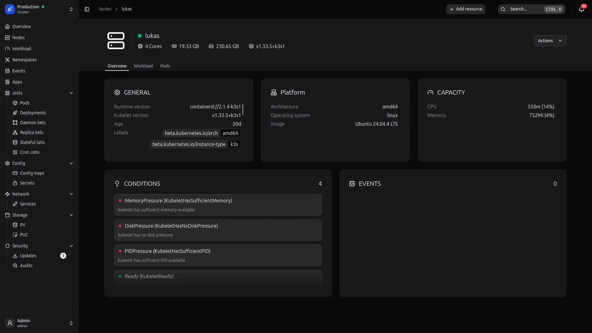Click the Deployments rocket icon in sidebar

tap(15, 113)
